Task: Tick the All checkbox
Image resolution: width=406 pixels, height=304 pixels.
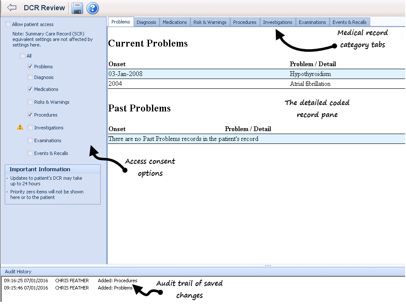Action: tap(23, 56)
